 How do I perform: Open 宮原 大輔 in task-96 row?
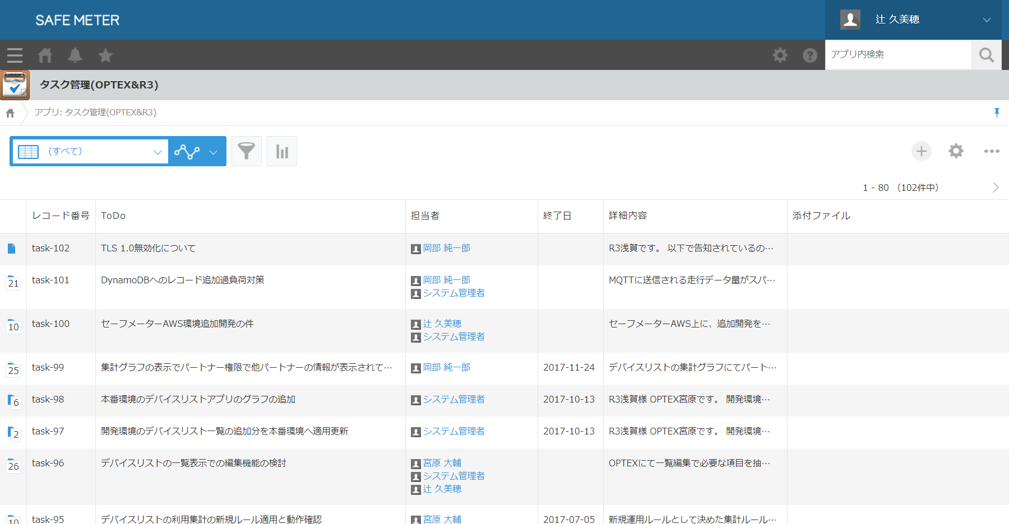pyautogui.click(x=442, y=463)
